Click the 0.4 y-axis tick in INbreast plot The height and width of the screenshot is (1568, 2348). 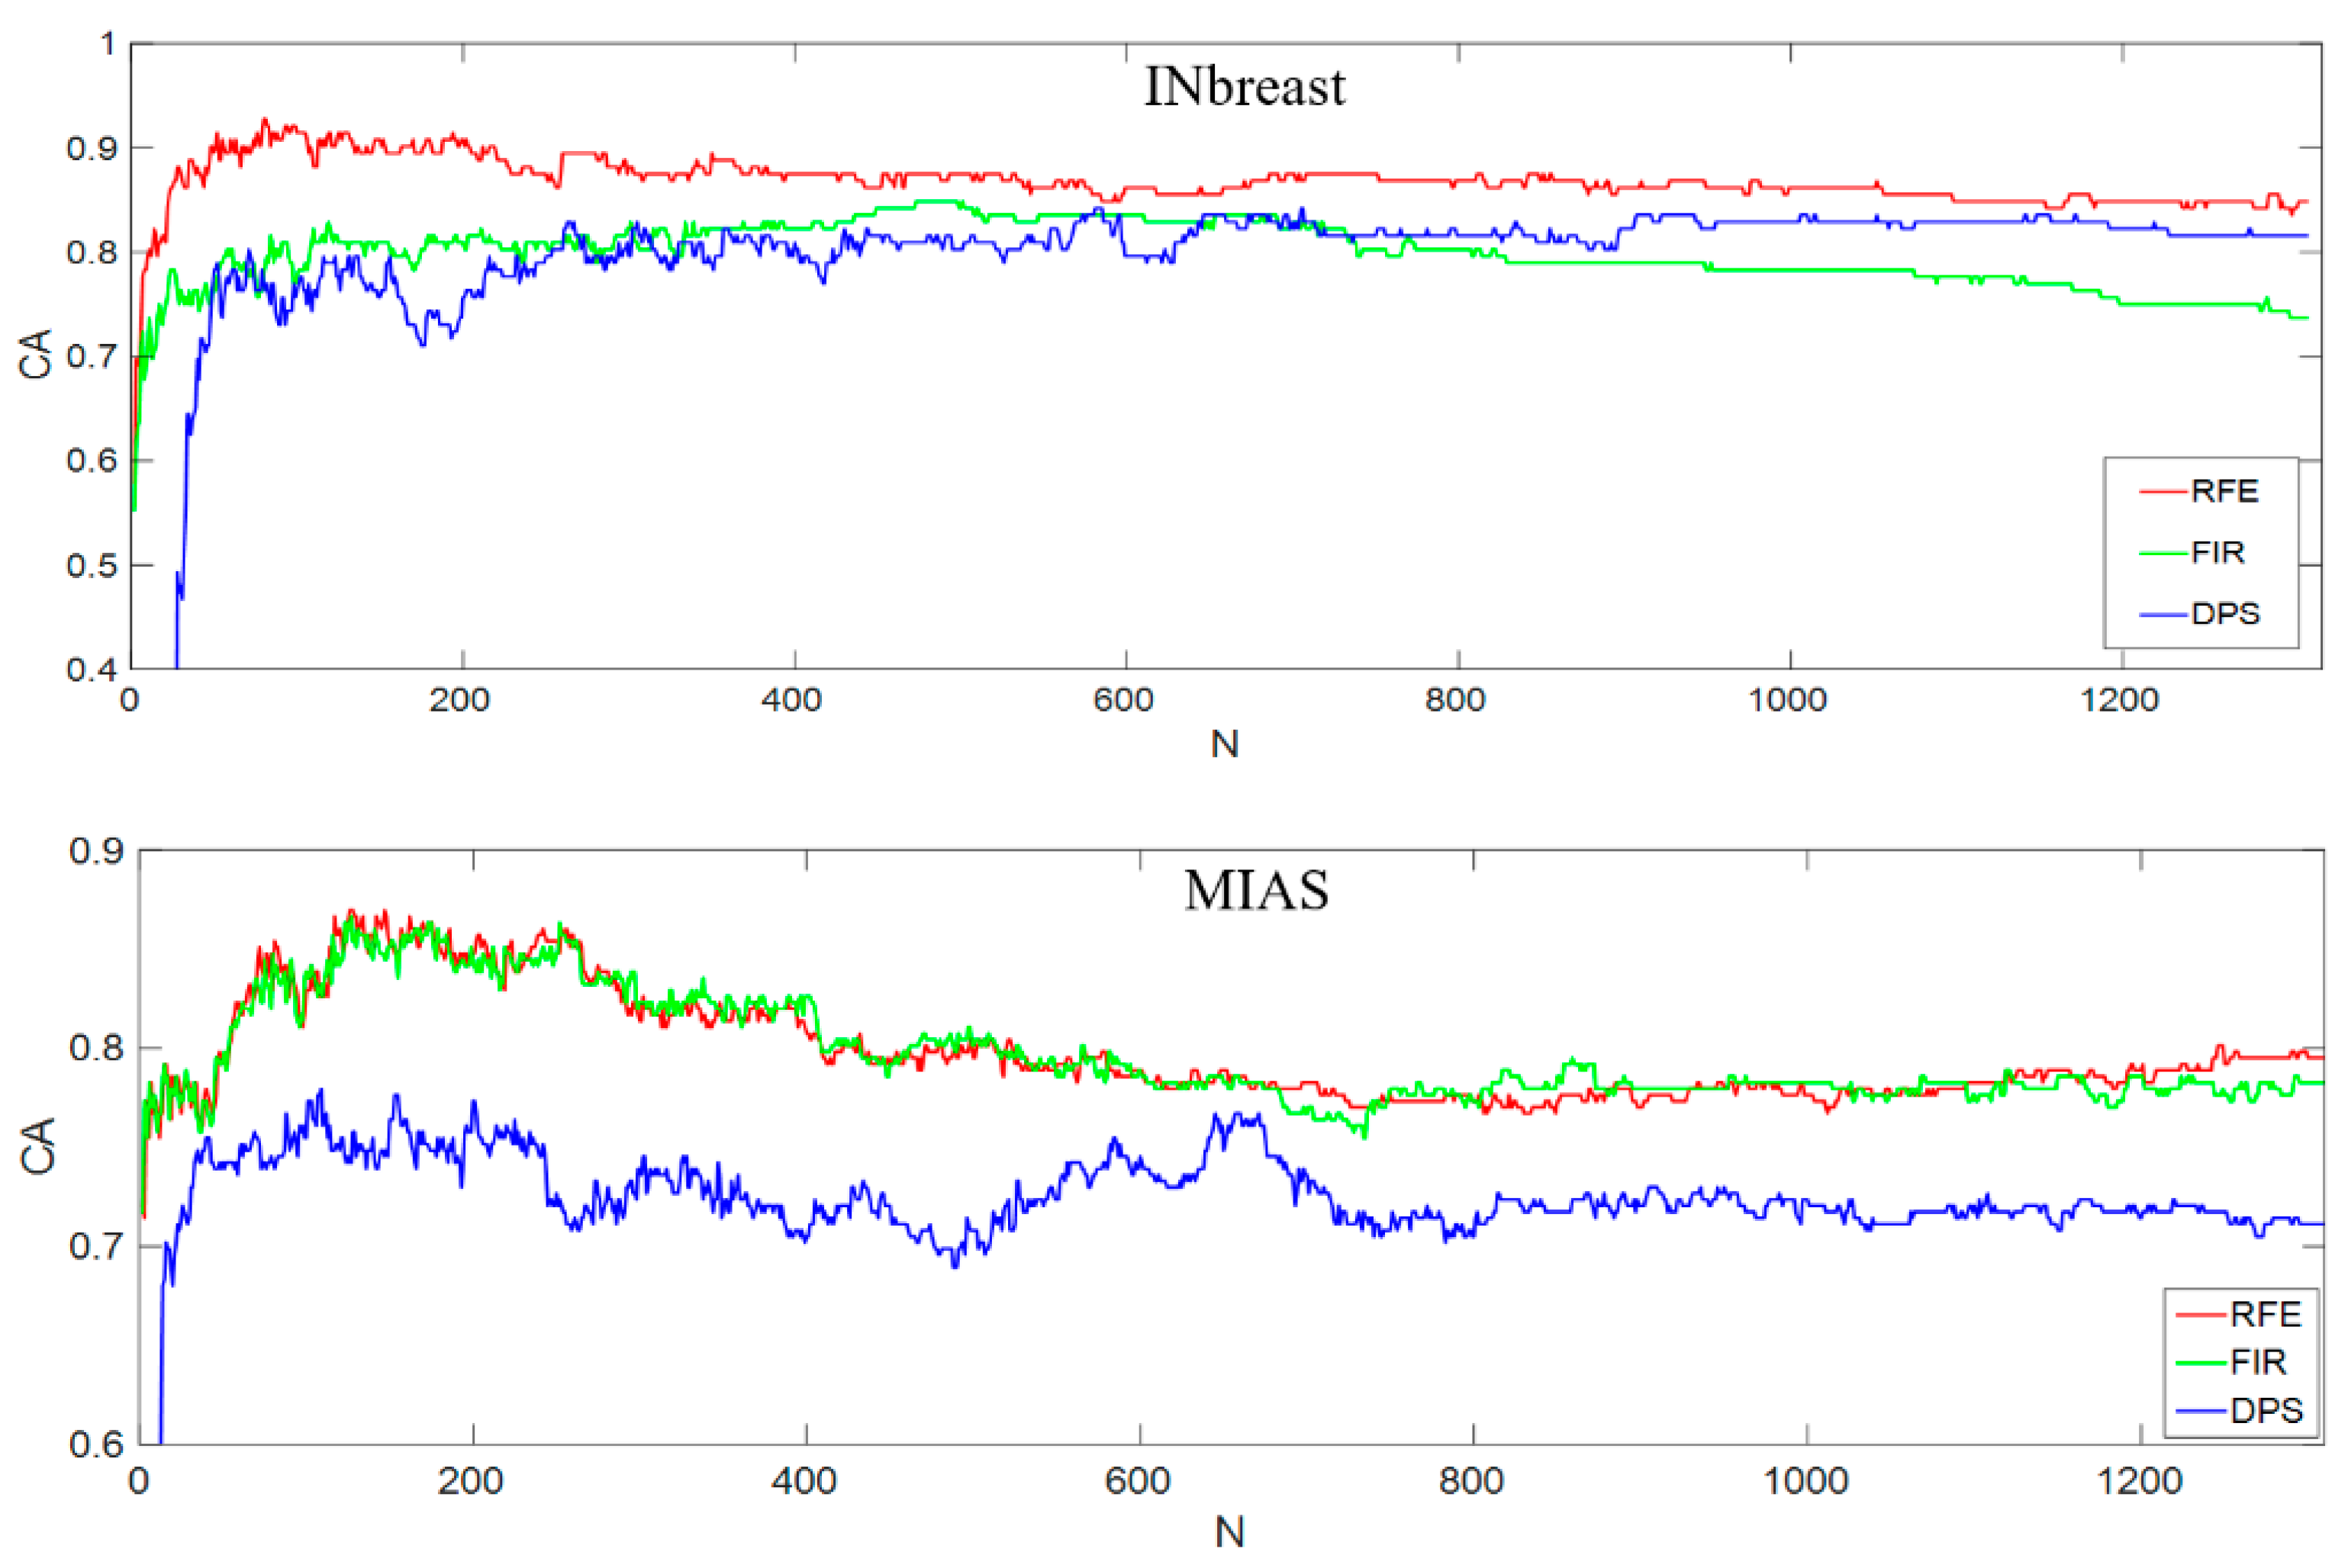(92, 669)
